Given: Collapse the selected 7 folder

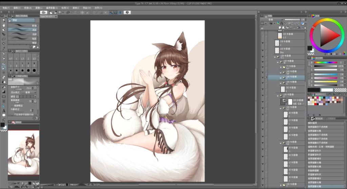Looking at the screenshot, I should point(281,78).
